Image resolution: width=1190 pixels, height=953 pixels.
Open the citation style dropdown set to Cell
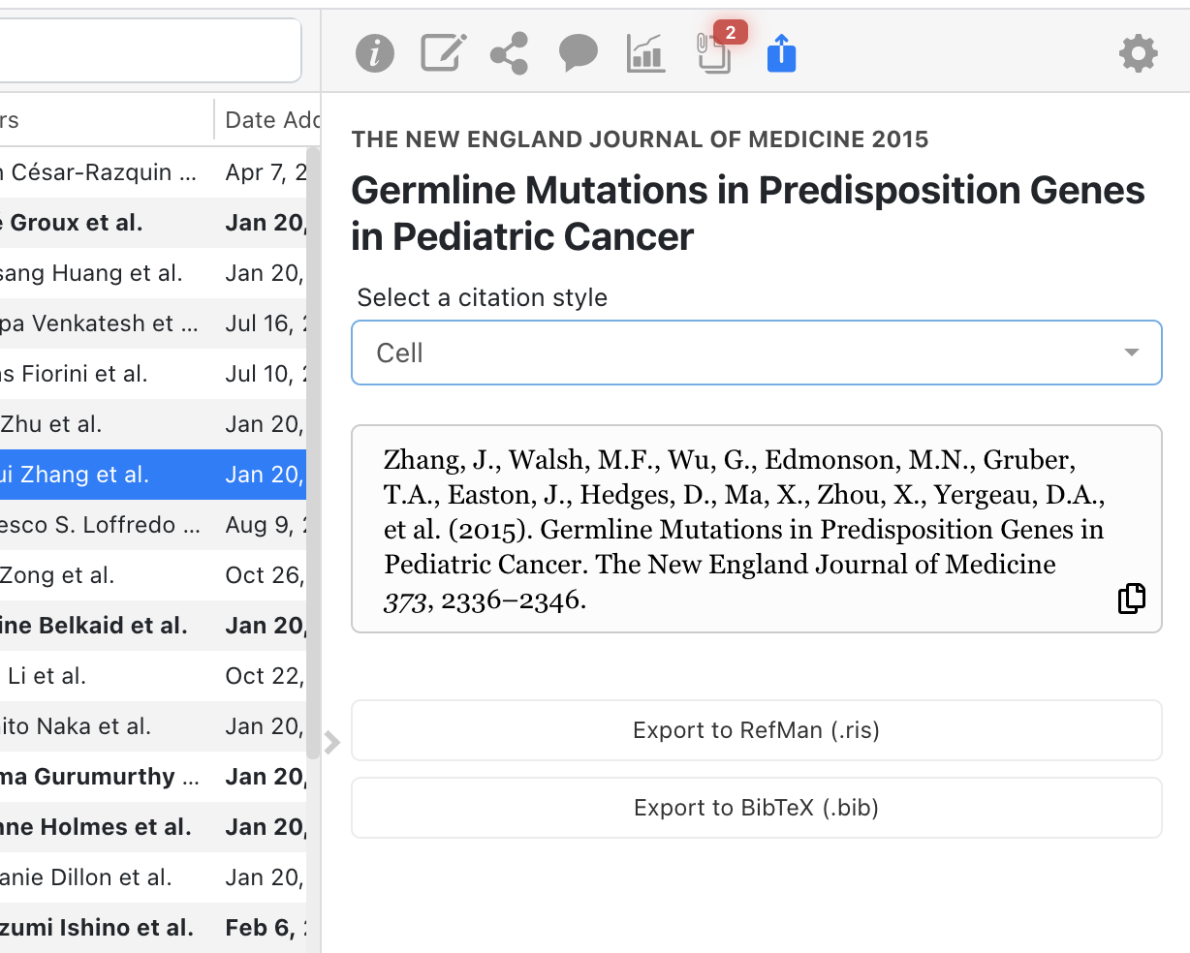coord(757,353)
